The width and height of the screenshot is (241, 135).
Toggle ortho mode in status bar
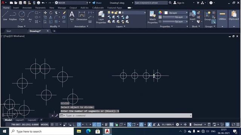[x=75, y=124]
